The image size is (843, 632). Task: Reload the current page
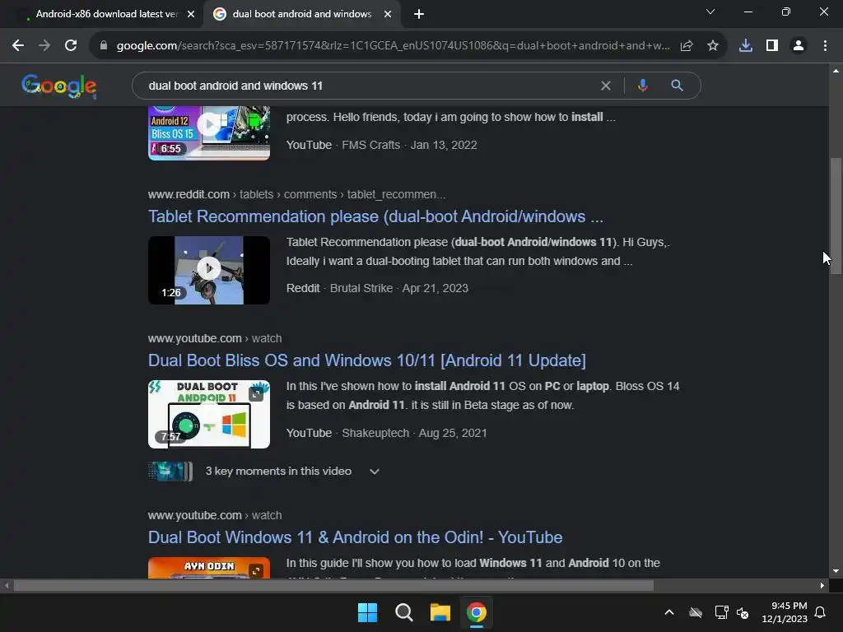(71, 46)
